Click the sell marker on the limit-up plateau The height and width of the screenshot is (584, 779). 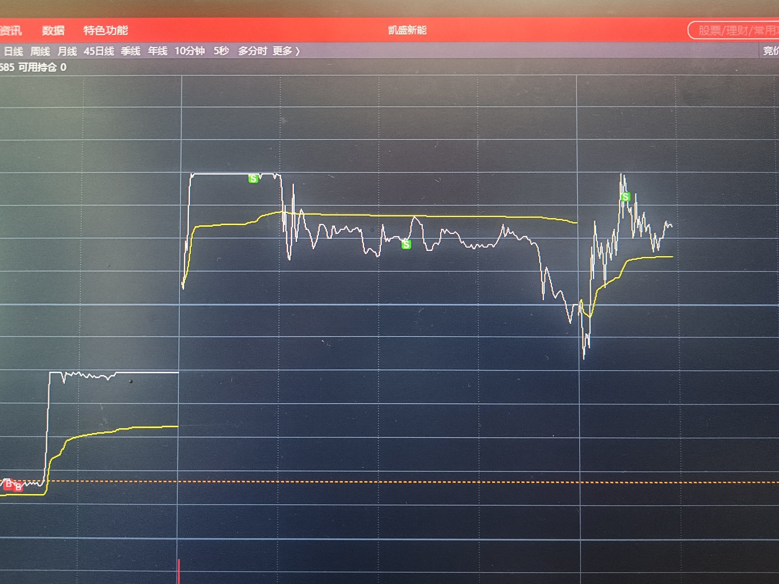click(253, 179)
